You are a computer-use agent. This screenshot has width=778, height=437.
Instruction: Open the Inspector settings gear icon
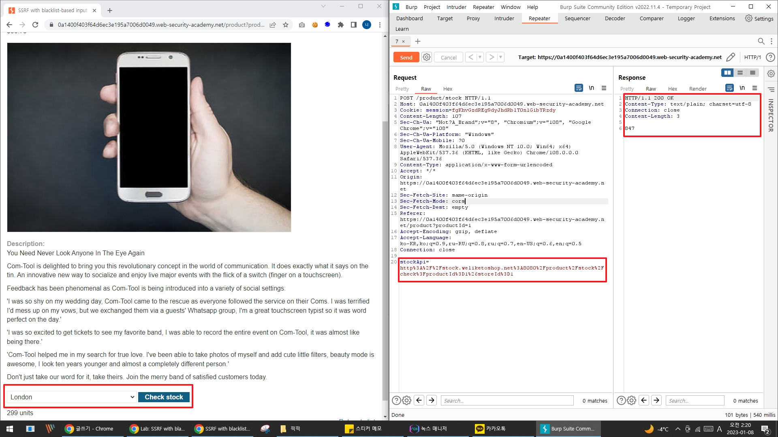[771, 74]
